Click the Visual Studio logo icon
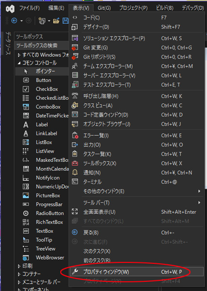This screenshot has height=291, width=207. pos(10,9)
